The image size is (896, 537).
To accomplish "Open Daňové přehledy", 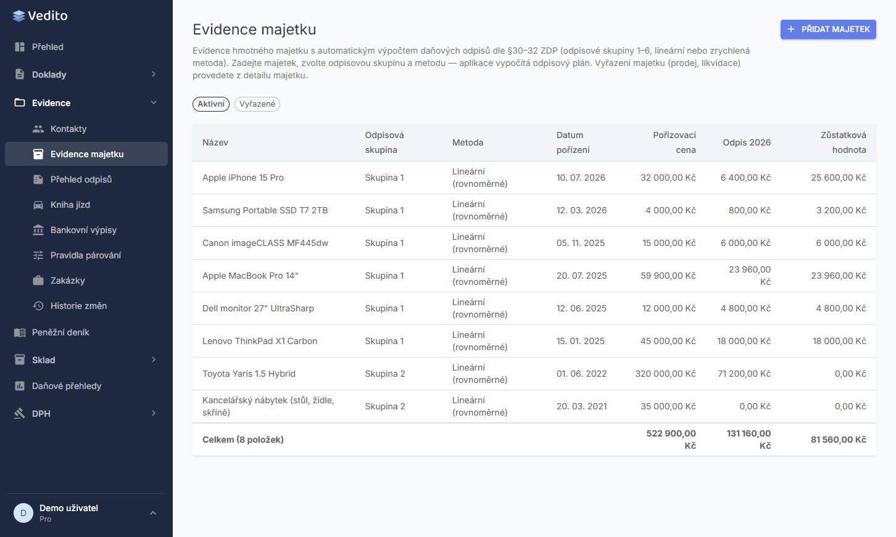I will point(86,386).
